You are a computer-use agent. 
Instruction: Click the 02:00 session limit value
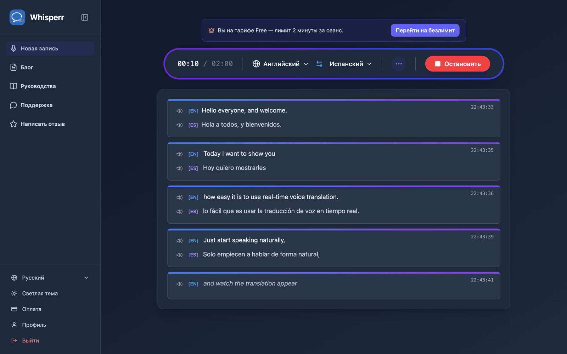222,64
